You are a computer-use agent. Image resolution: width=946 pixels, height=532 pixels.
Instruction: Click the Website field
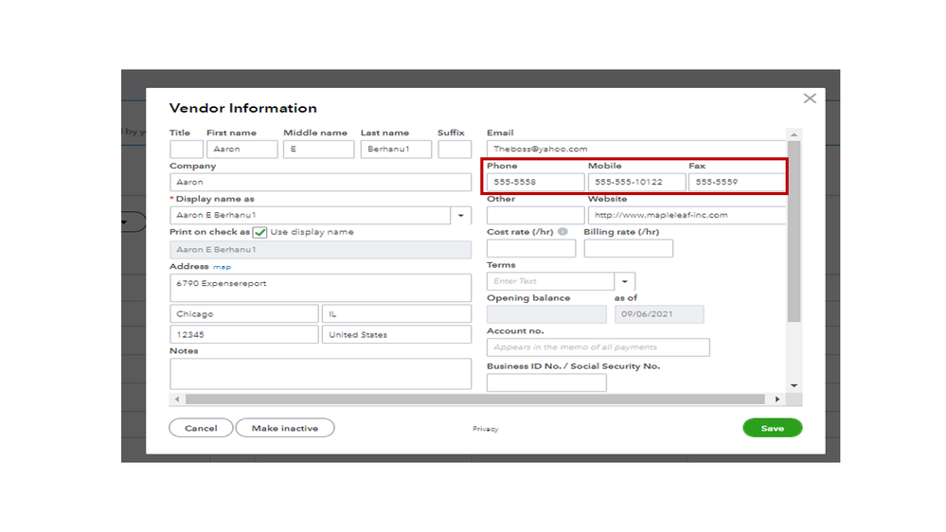[x=687, y=215]
